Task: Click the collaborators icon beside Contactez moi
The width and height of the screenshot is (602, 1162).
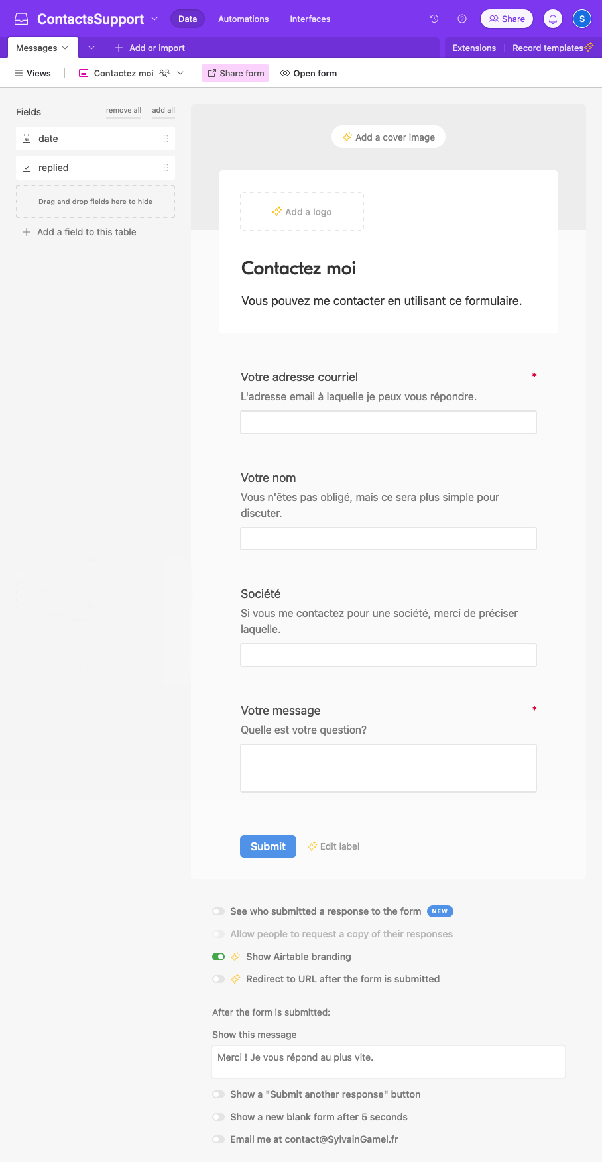Action: point(164,73)
